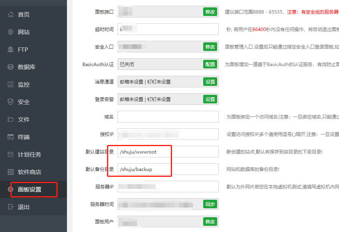Click 修改 button for 面板用户
This screenshot has width=339, height=232.
(210, 222)
